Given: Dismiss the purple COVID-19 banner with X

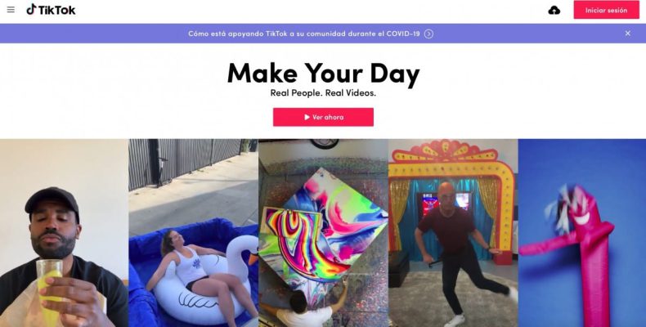Looking at the screenshot, I should point(627,34).
